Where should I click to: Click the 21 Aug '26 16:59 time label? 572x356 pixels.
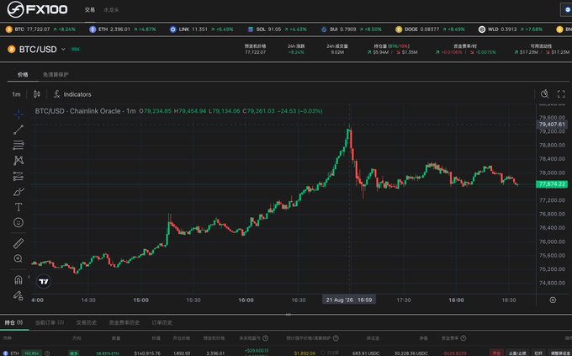[349, 300]
